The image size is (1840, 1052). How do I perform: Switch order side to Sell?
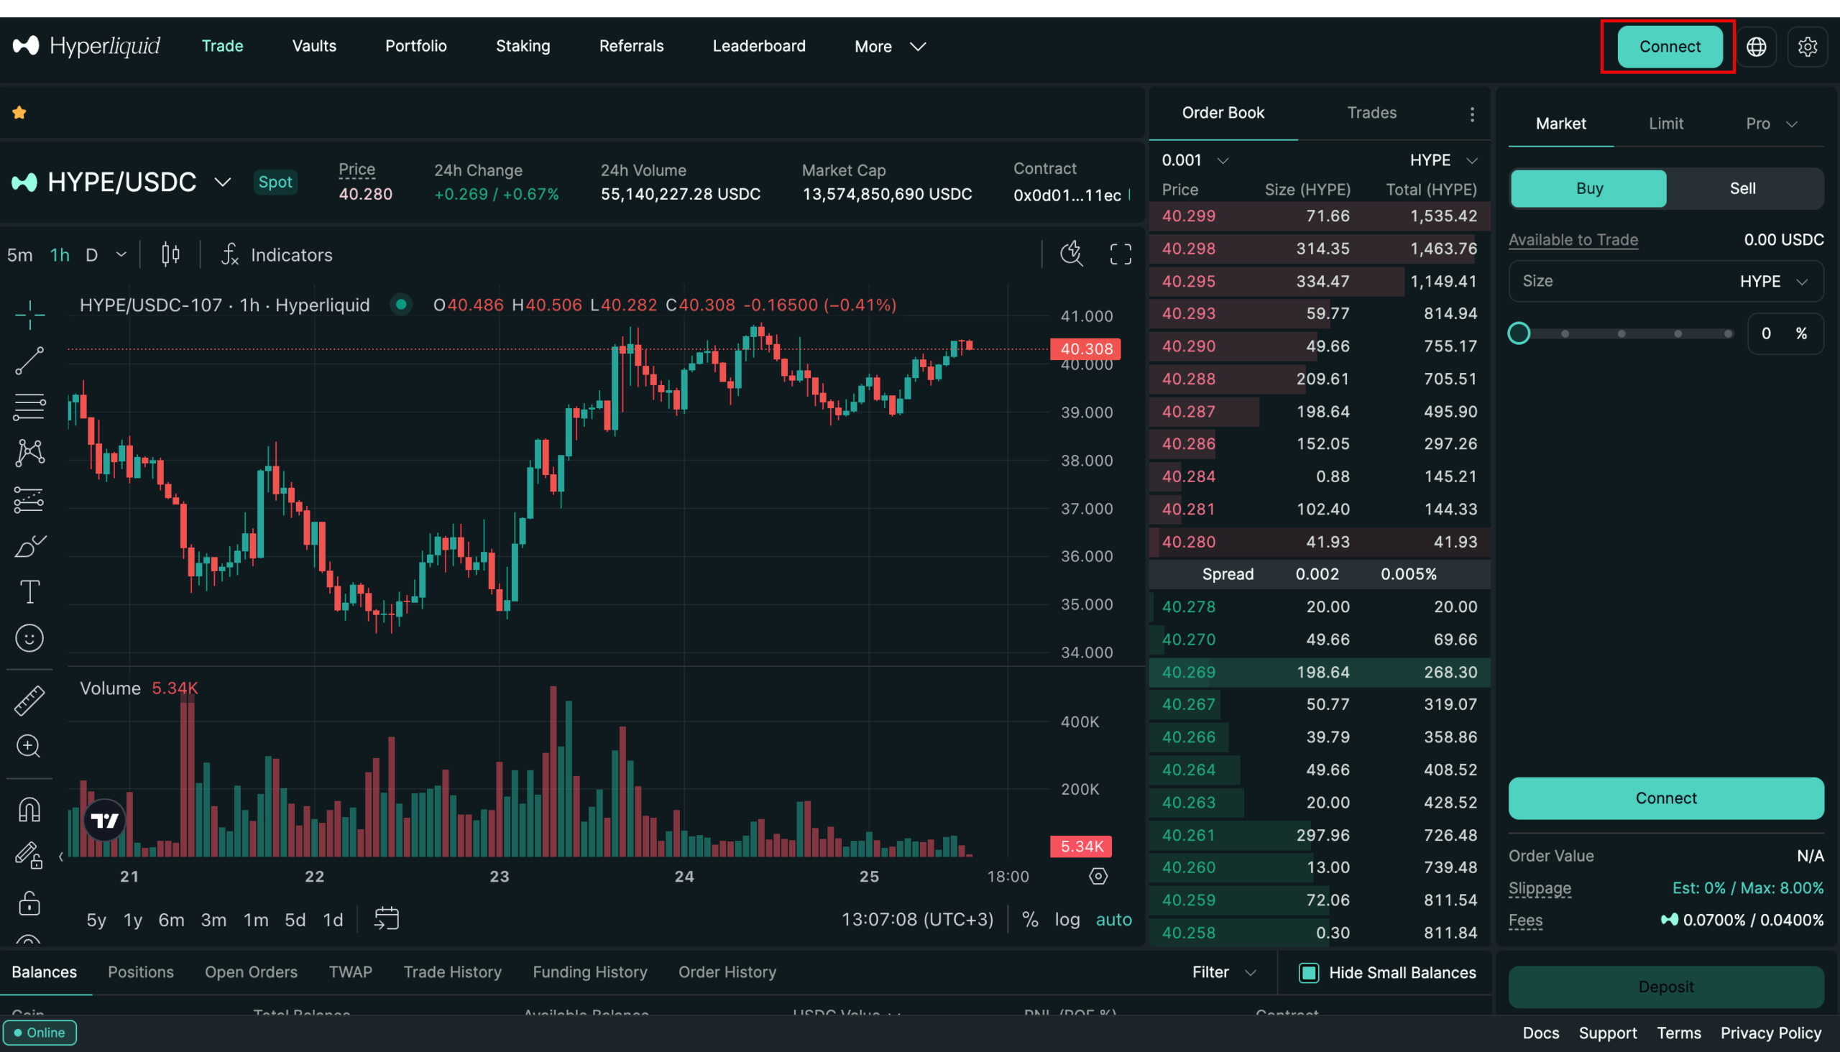click(x=1742, y=188)
